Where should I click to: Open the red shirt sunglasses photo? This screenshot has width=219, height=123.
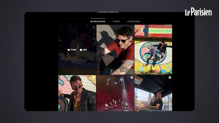pyautogui.click(x=115, y=50)
